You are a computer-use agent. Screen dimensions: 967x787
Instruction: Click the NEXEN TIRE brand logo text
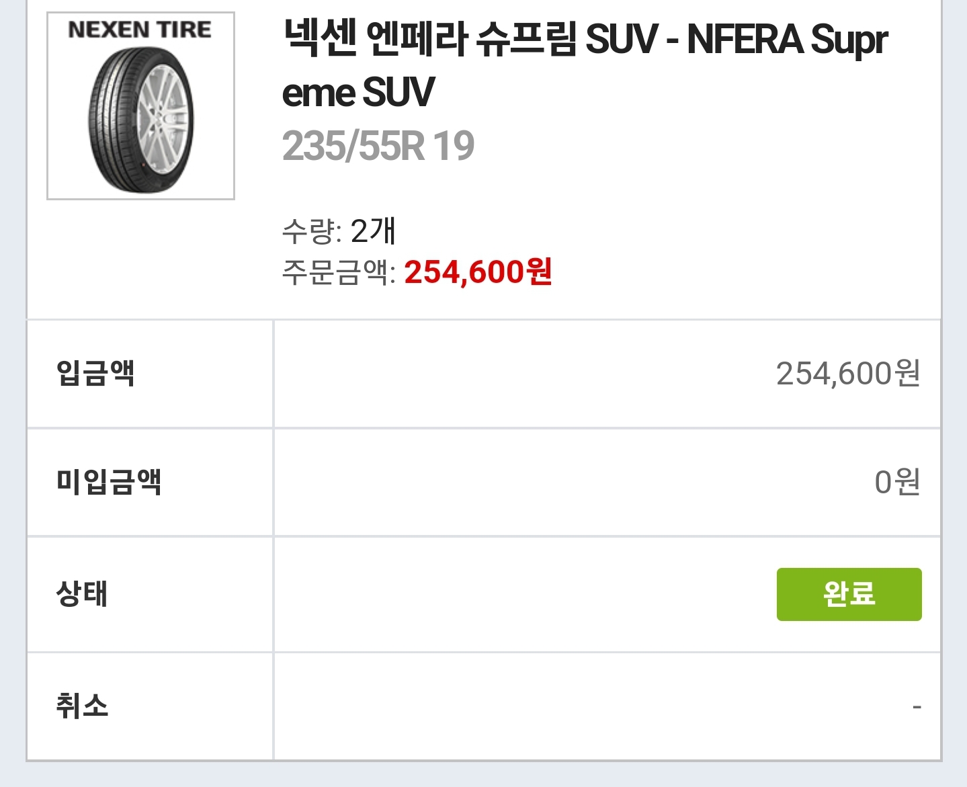[140, 30]
